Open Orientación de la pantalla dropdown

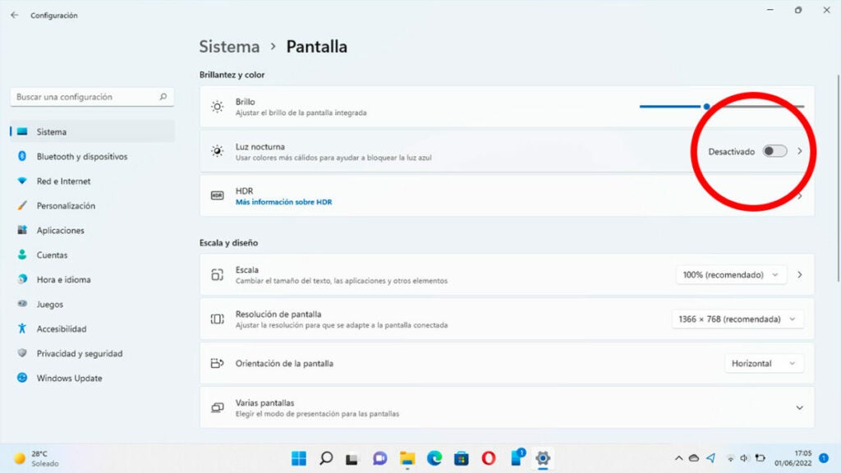(x=763, y=364)
